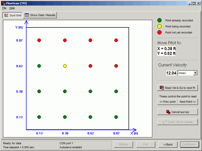
Task: Click the Cancel survey button
Action: point(178,112)
